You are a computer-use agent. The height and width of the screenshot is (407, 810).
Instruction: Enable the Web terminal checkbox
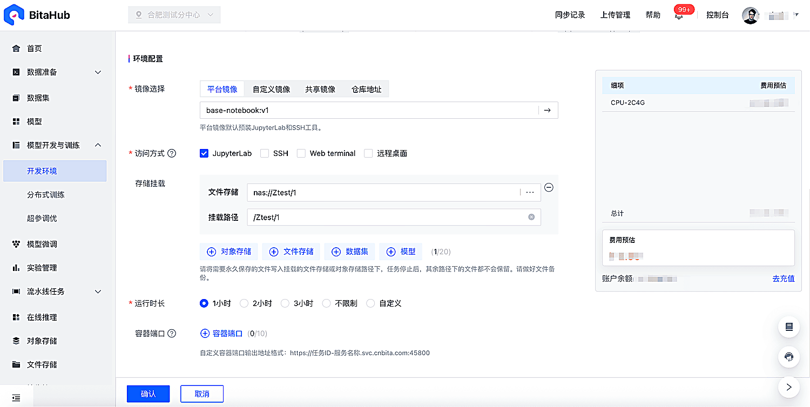click(x=301, y=153)
